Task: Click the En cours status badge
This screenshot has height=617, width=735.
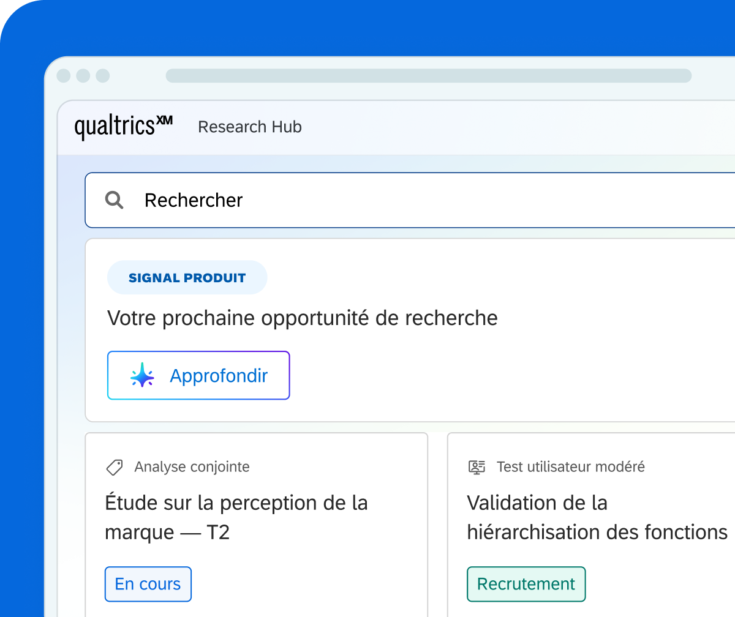Action: coord(148,584)
